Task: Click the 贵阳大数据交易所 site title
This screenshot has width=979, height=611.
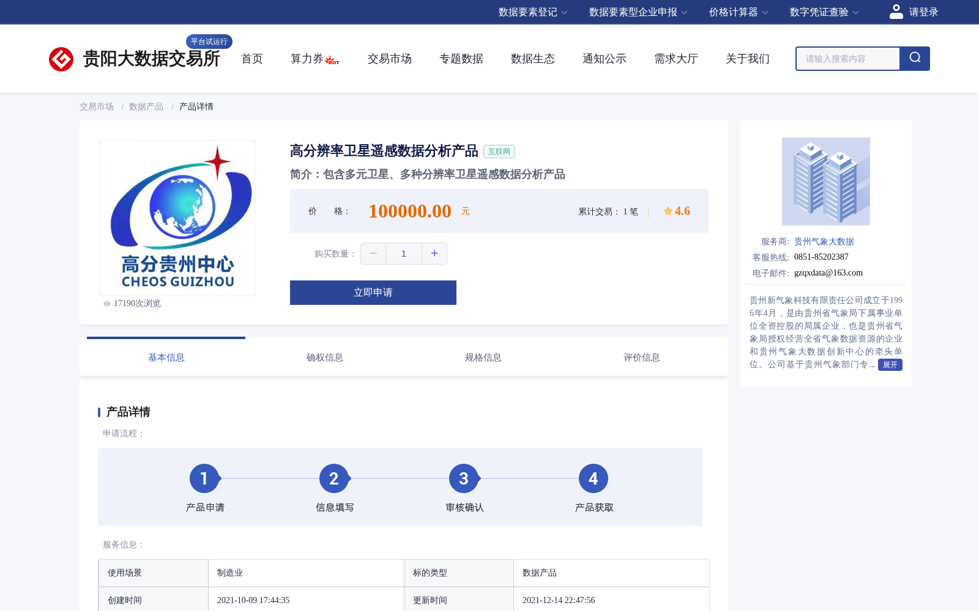Action: tap(151, 59)
